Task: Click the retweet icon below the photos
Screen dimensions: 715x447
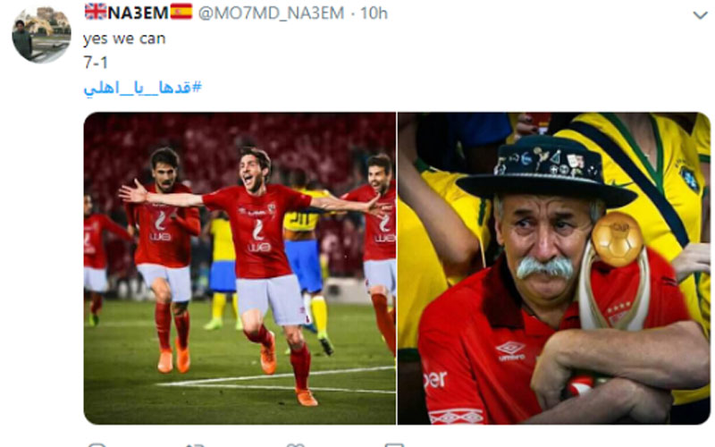Action: [195, 444]
